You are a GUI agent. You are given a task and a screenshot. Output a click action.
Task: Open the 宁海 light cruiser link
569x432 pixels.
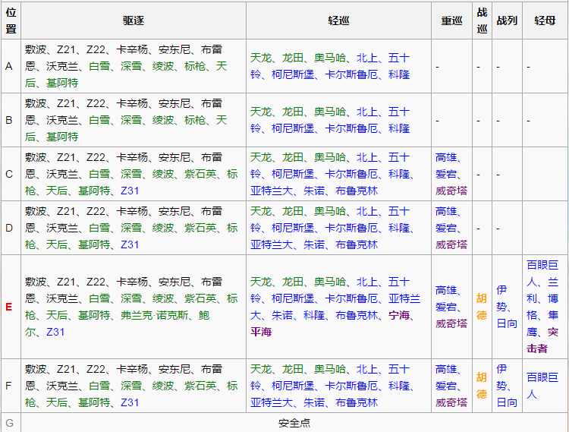tap(400, 314)
